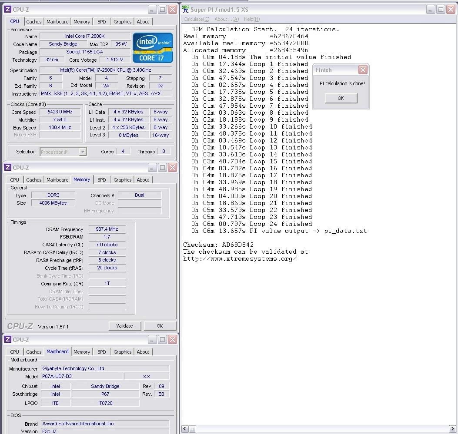Open Super PI Help menu
Screen dimensions: 458x434
click(252, 19)
